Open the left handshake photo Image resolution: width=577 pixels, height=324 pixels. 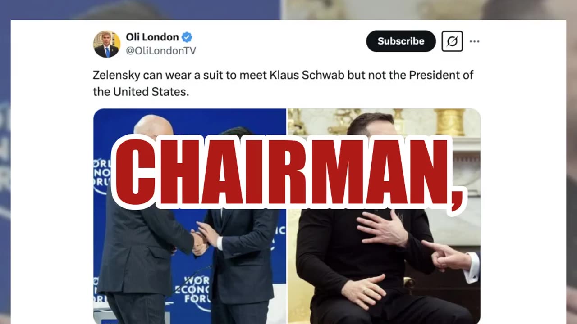point(190,216)
